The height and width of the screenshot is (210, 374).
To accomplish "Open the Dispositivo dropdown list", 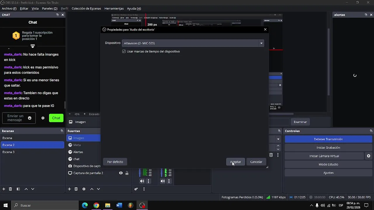I will coord(193,43).
